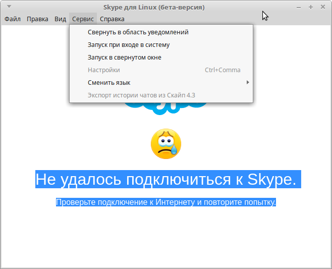Minimize the Skype window
The image size is (332, 269).
(299, 7)
